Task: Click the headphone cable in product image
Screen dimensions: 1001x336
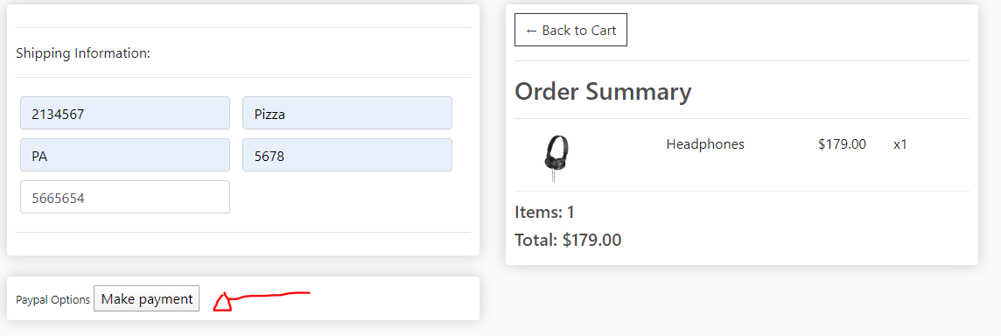Action: click(x=553, y=176)
